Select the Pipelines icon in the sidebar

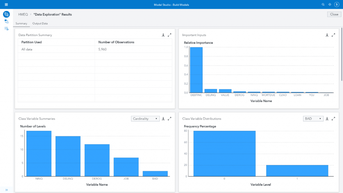(6, 21)
